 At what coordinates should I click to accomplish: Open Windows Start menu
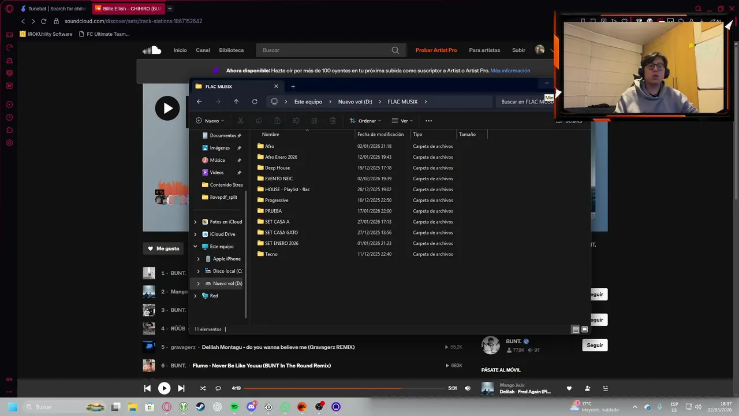[x=12, y=407]
